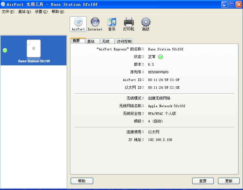Select Base Station 5fc10f label in the sidebar

pyautogui.click(x=34, y=61)
